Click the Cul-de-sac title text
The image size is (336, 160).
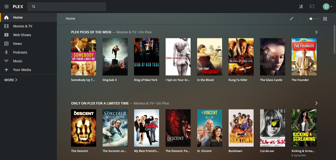point(267,151)
